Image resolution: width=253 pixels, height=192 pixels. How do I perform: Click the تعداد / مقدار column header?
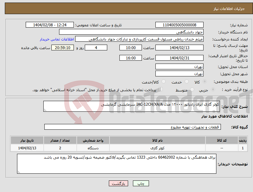point(60,140)
